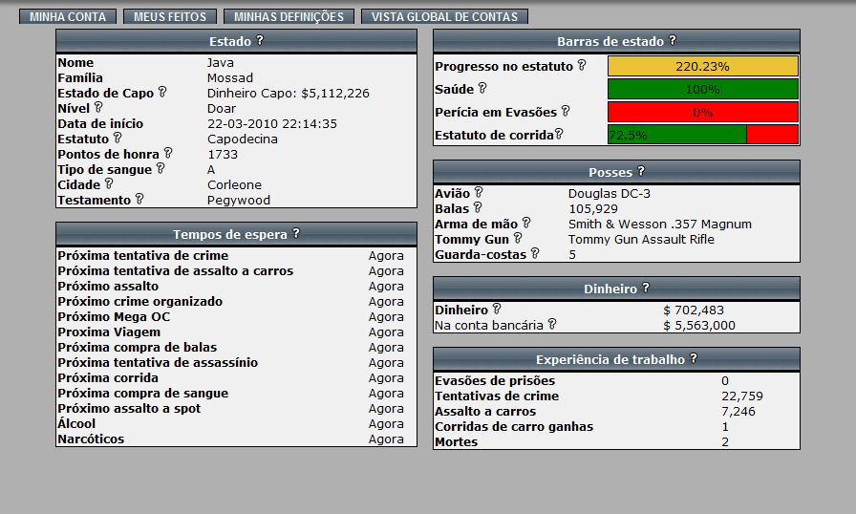This screenshot has width=856, height=514.
Task: Switch to Meus Feitos tab
Action: click(170, 17)
